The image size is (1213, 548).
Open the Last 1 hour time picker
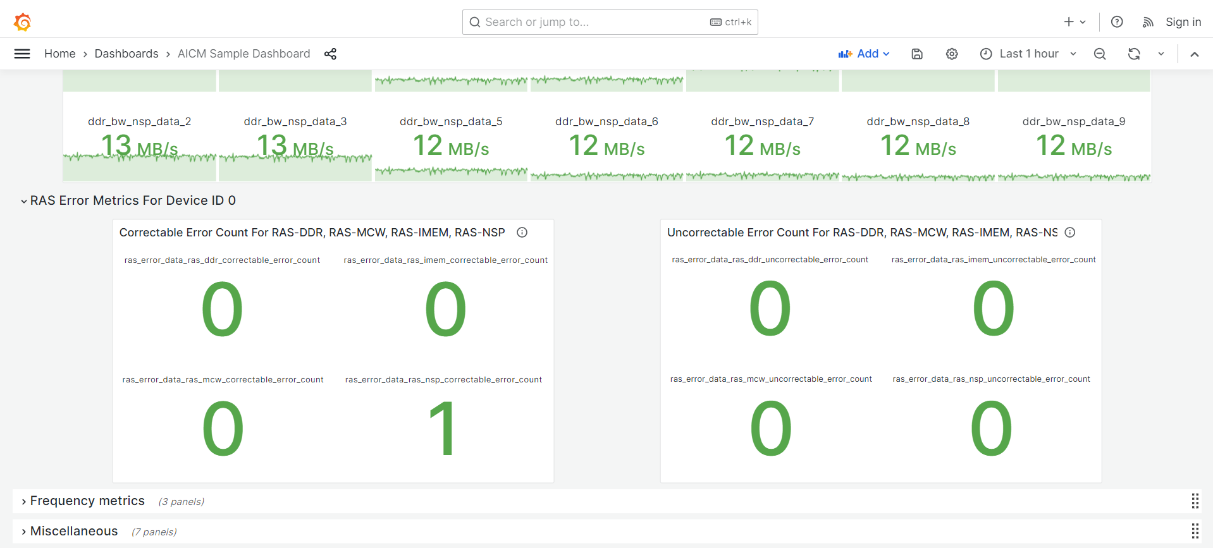pos(1028,54)
